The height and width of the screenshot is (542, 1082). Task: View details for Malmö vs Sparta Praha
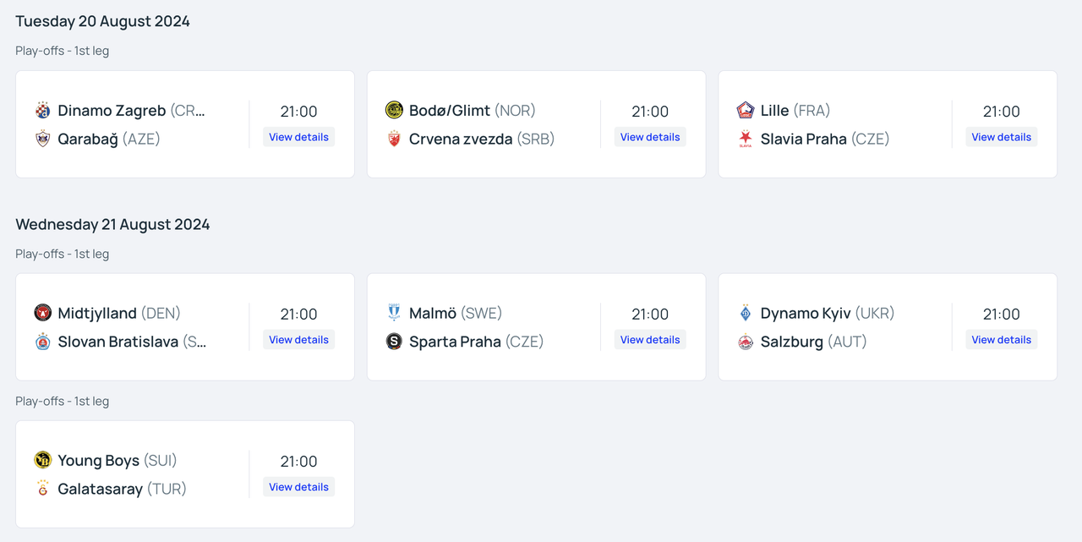650,340
